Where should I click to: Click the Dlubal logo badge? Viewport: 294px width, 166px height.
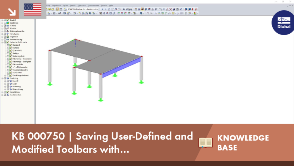pos(283,22)
